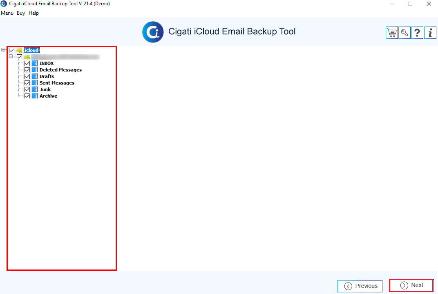
Task: Proceed with the Next button
Action: click(x=411, y=285)
